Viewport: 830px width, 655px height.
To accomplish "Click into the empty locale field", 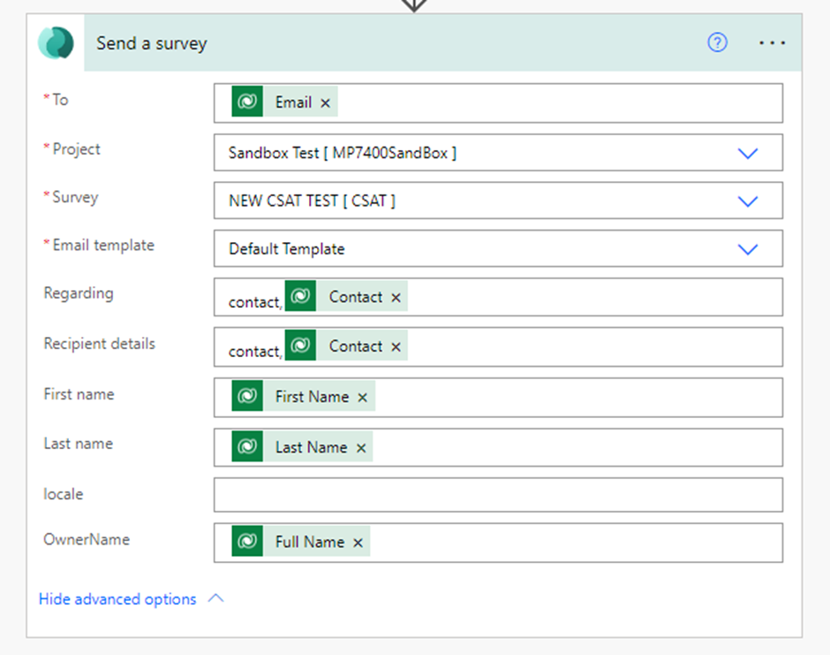I will pos(498,495).
